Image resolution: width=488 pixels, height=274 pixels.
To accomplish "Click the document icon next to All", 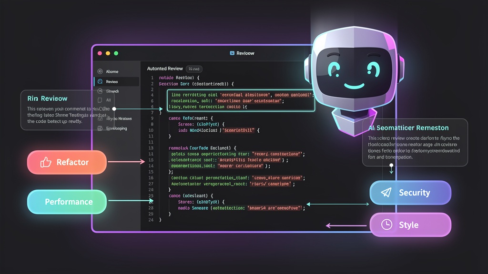I will click(100, 100).
